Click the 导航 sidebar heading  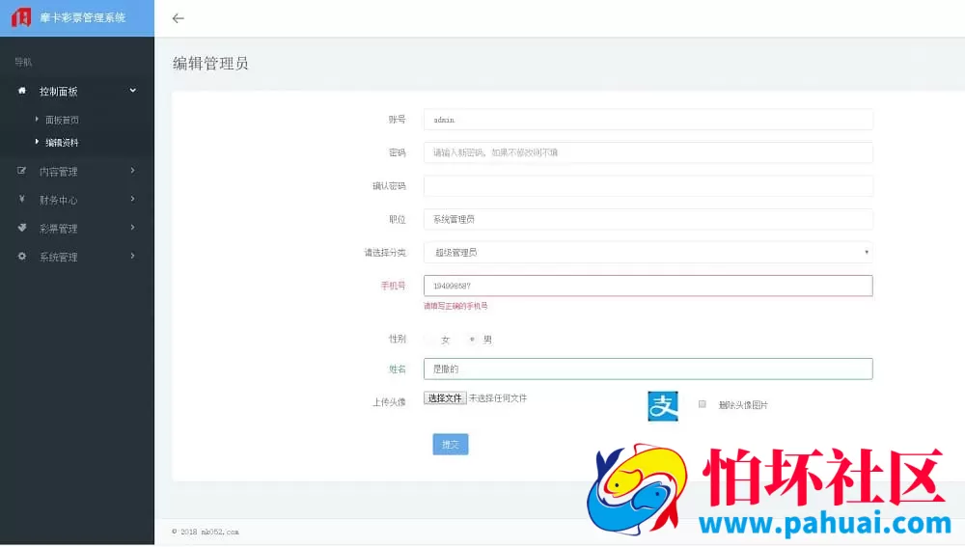[x=23, y=62]
